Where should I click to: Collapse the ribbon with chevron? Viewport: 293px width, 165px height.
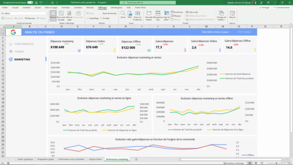pos(291,23)
